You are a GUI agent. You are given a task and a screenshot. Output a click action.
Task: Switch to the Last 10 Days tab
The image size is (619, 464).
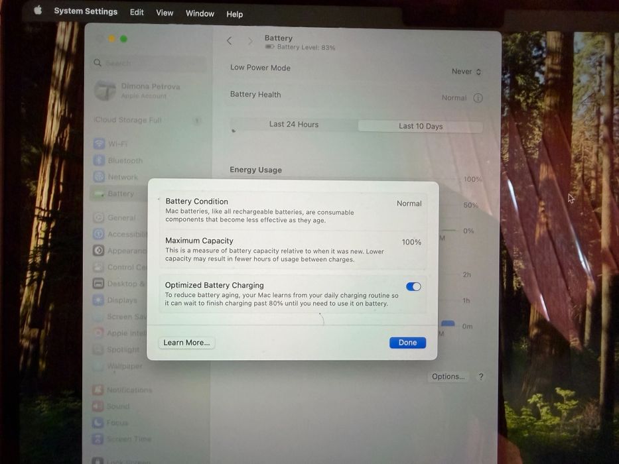pos(421,126)
